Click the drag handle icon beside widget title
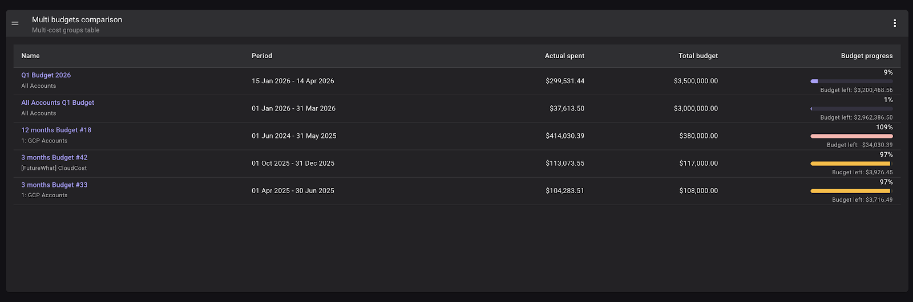The image size is (913, 302). [x=15, y=23]
